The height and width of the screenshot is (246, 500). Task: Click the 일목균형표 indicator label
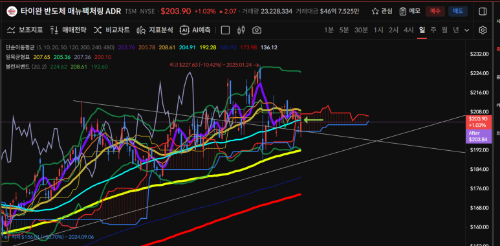click(x=17, y=57)
